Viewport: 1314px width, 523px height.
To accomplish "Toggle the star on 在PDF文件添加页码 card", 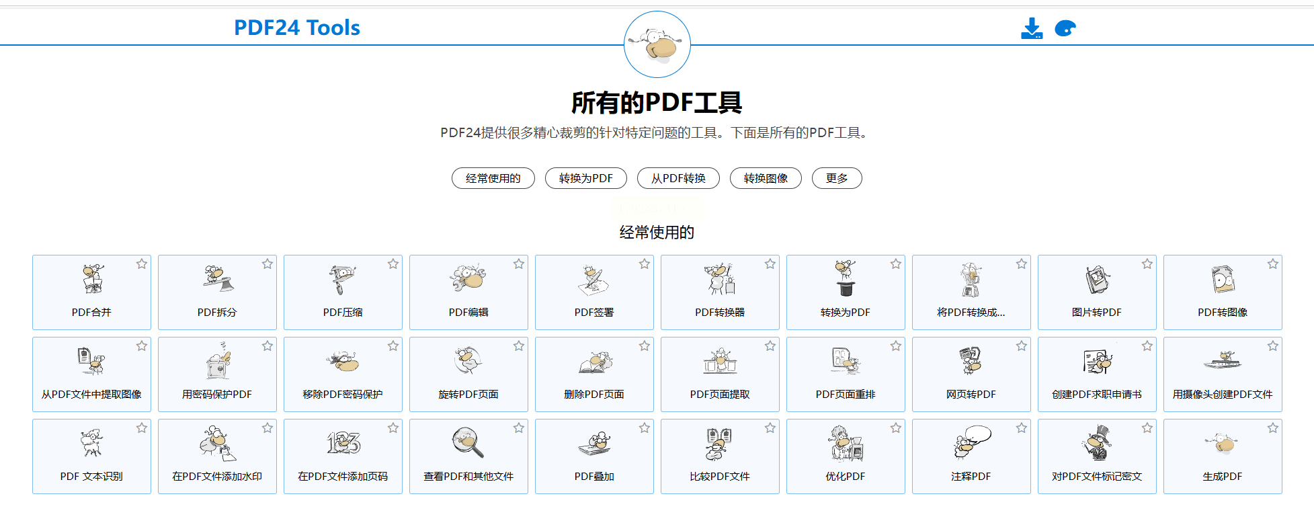I will [393, 428].
